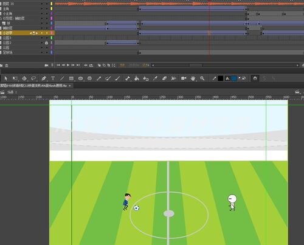Select the blue-suited player on stage
This screenshot has height=245, width=304.
(x=126, y=202)
